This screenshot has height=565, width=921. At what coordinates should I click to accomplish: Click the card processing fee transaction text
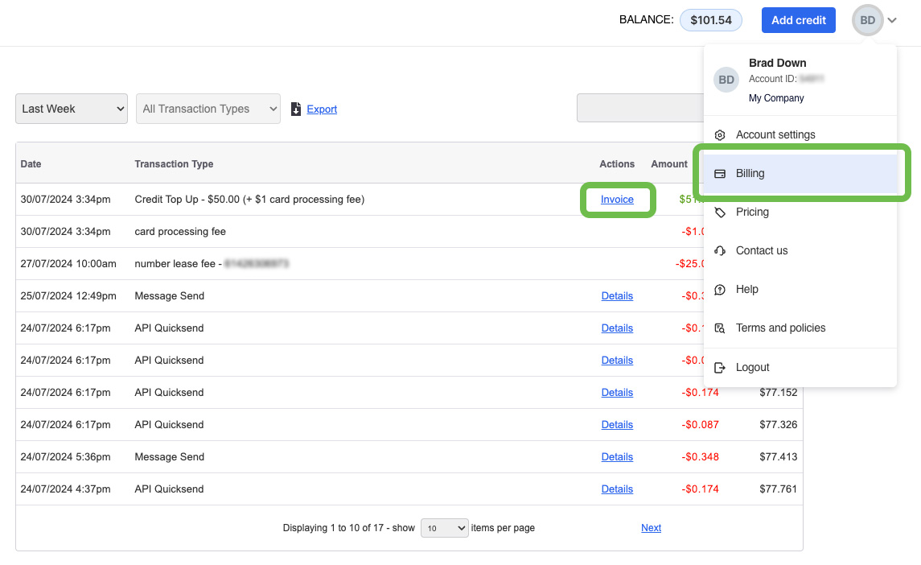point(180,232)
